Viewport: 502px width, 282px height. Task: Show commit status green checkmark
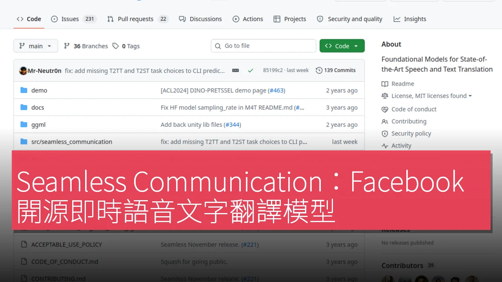coord(251,70)
